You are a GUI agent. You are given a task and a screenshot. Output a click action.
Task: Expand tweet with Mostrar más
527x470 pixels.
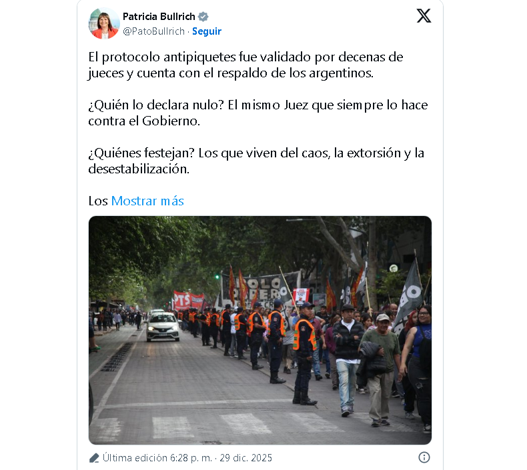[x=147, y=201]
